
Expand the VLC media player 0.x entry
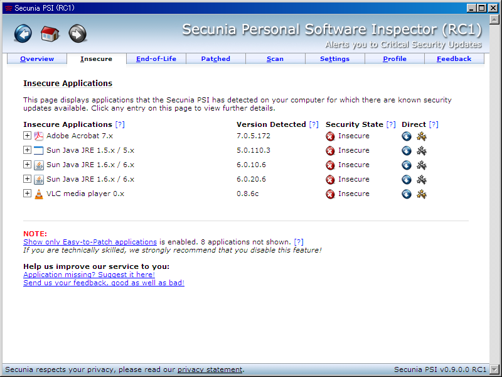(27, 194)
